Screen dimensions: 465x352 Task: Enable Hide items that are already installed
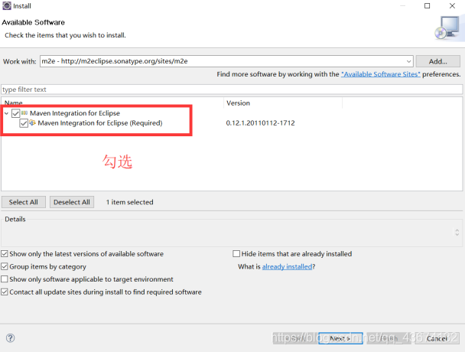[x=236, y=253]
